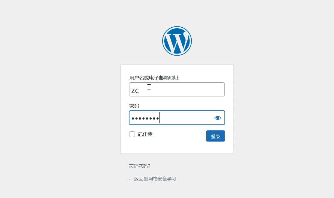Click on the masked password dots
The image size is (334, 198).
coord(145,118)
